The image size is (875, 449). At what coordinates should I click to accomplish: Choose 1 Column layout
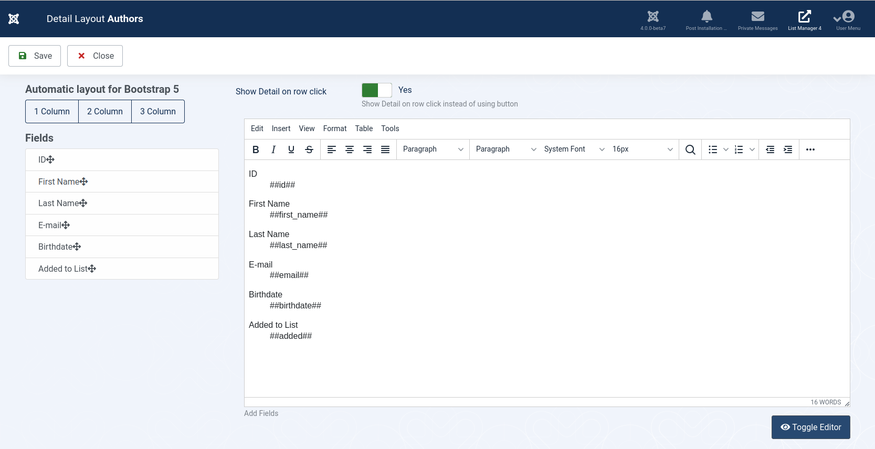[52, 111]
